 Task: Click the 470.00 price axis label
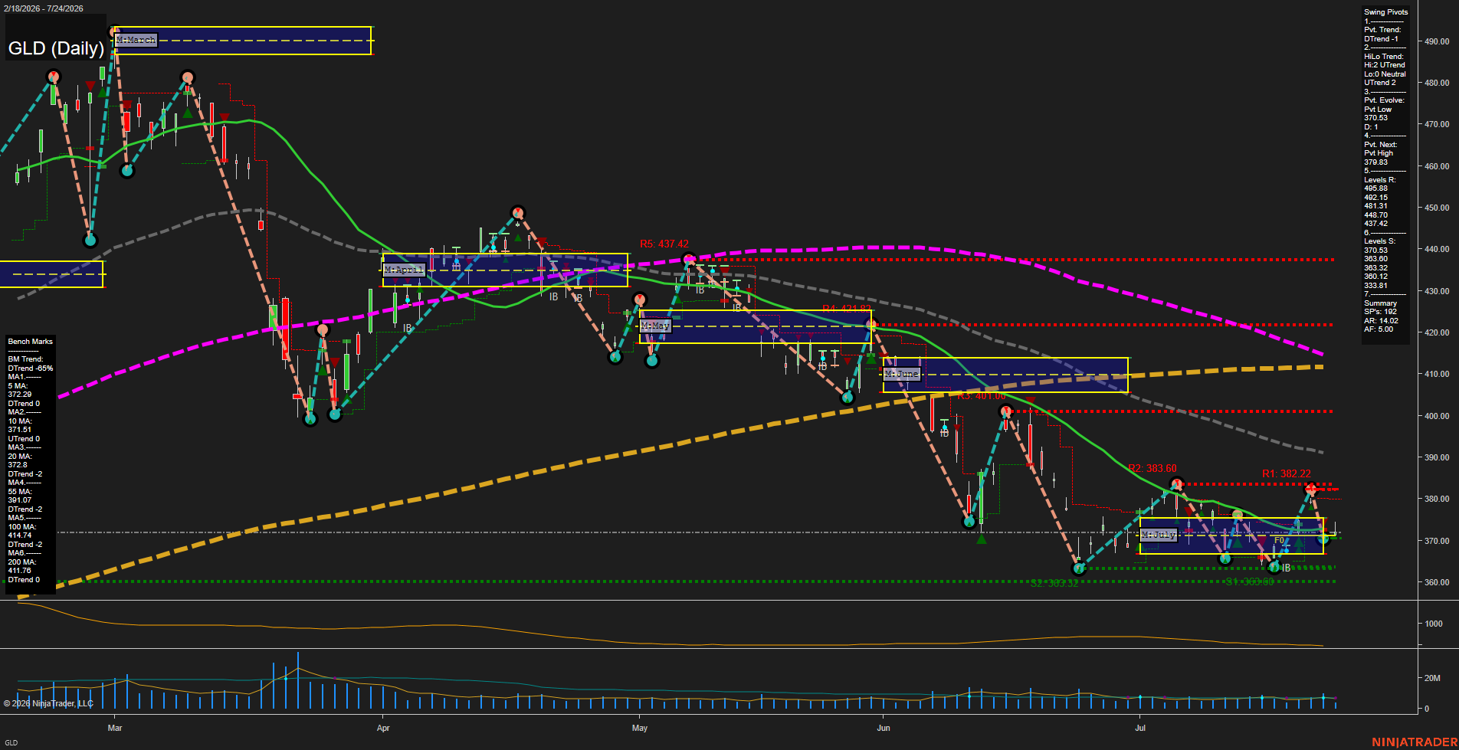[1437, 124]
